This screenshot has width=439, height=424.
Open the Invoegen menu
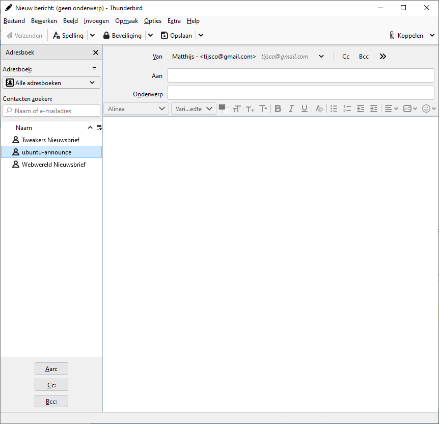click(x=96, y=21)
